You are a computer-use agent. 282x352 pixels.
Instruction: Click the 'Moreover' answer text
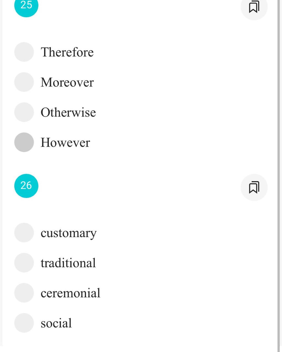67,82
